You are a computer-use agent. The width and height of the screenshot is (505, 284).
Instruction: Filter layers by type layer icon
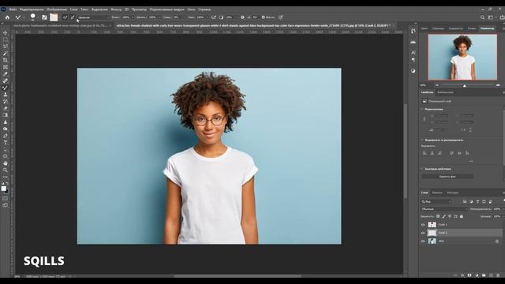pos(477,202)
